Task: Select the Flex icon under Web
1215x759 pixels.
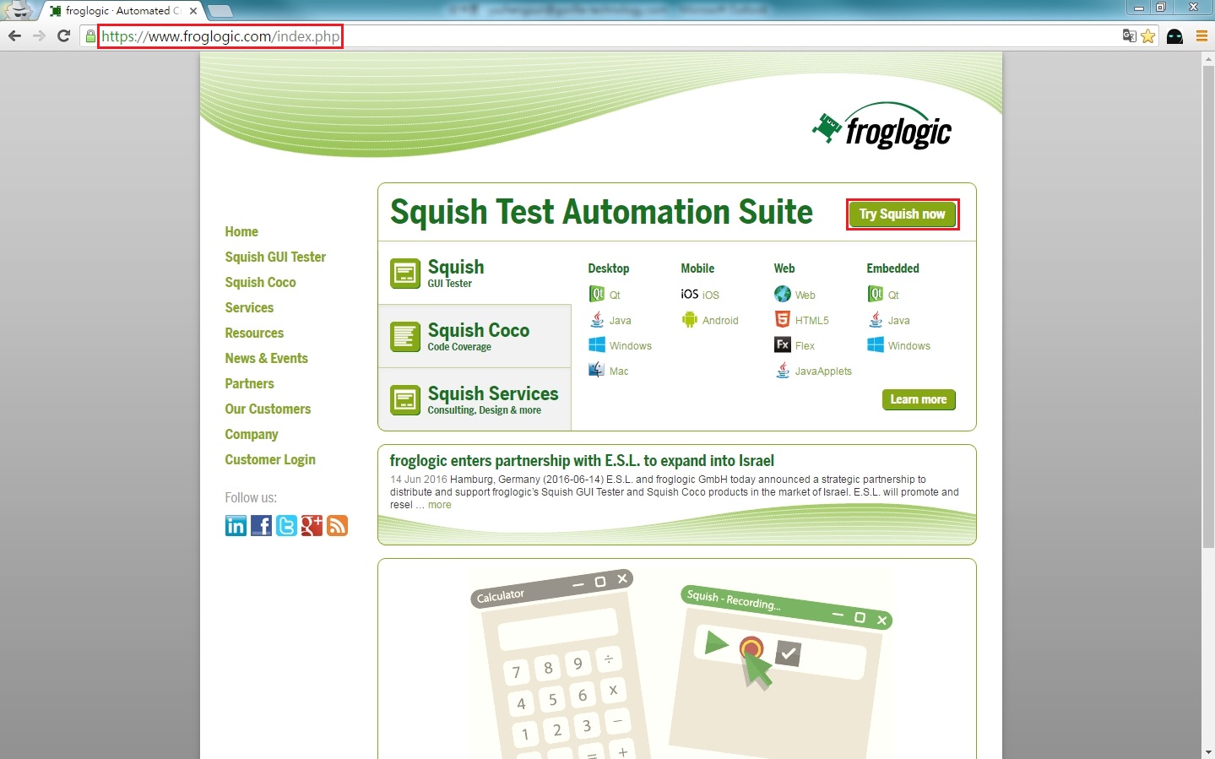Action: pos(782,344)
